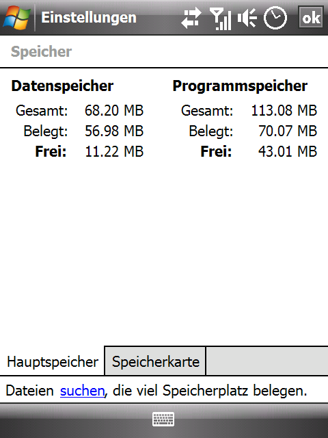This screenshot has height=438, width=328.
Task: Click the 11.22 MB Frei value
Action: pos(114,151)
